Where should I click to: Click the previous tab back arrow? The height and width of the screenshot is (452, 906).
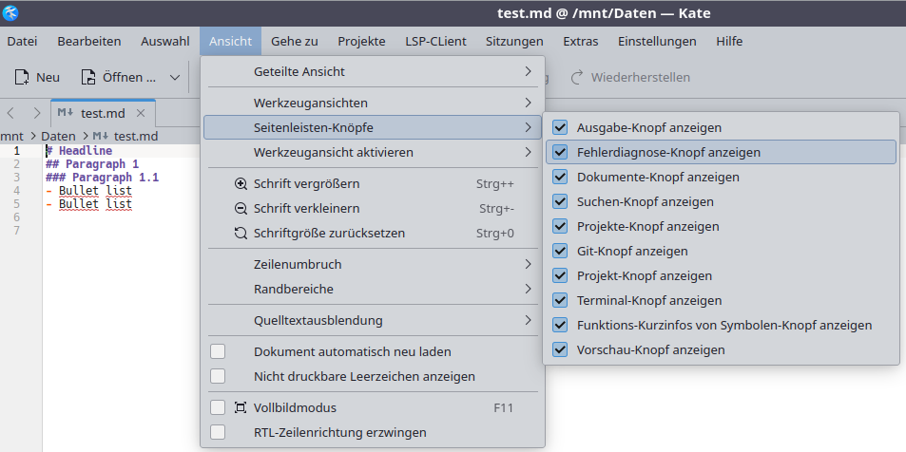[x=10, y=113]
